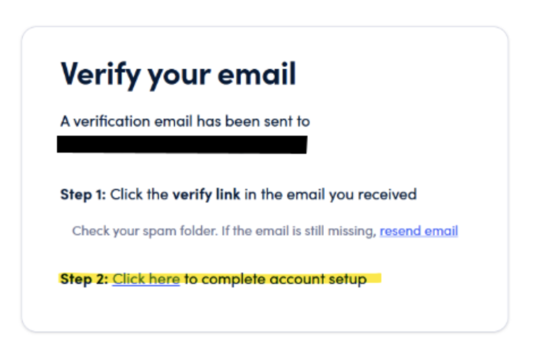
Task: Select the spam folder reminder text
Action: point(228,231)
